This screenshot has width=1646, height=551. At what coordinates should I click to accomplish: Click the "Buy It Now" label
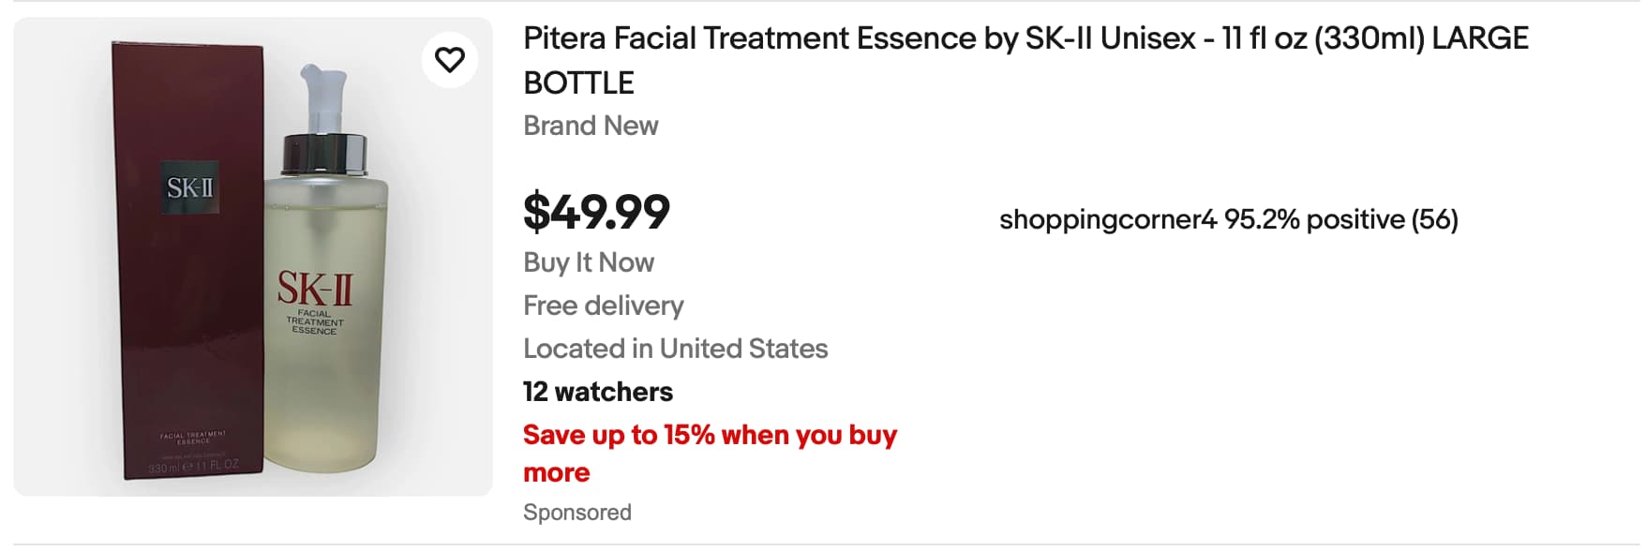pyautogui.click(x=588, y=262)
